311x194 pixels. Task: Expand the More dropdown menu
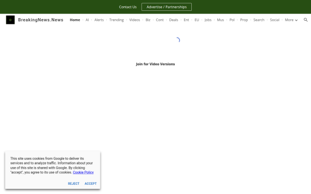click(291, 20)
